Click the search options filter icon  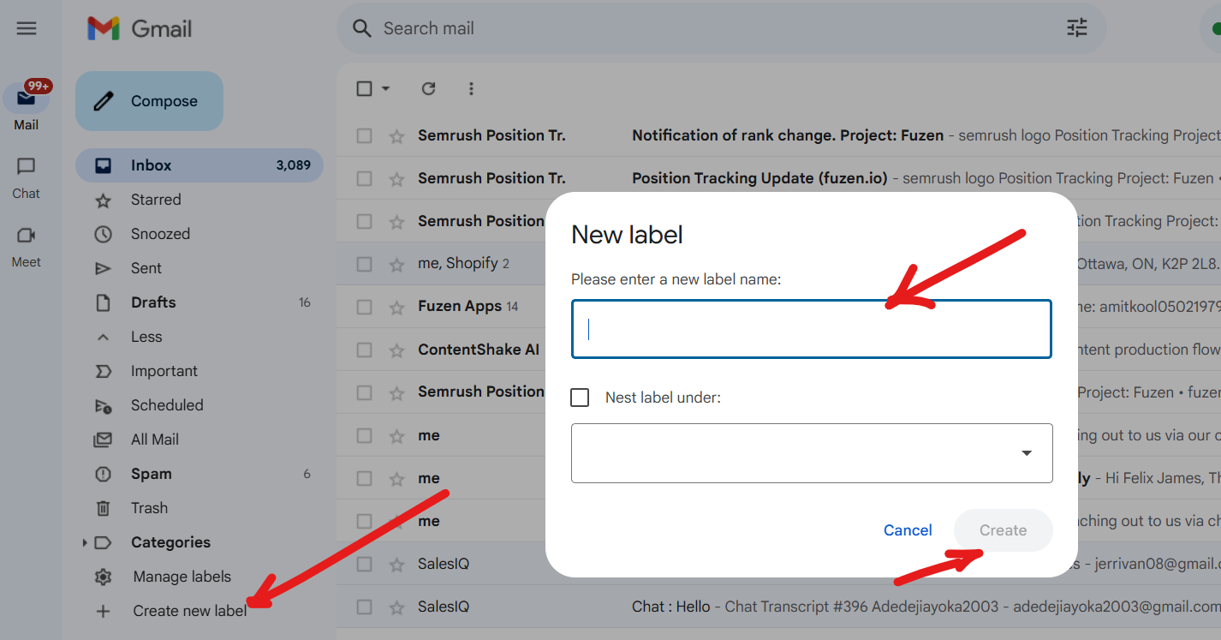coord(1076,28)
